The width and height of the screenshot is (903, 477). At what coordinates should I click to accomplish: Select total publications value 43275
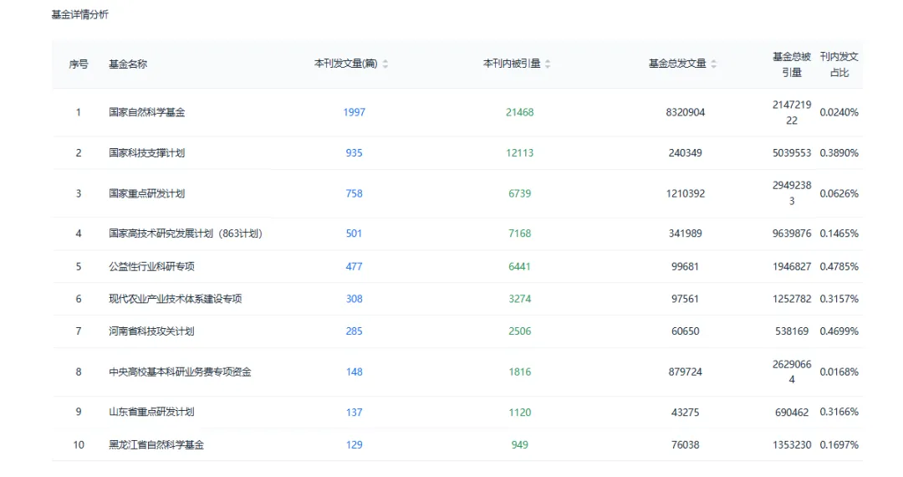click(686, 413)
